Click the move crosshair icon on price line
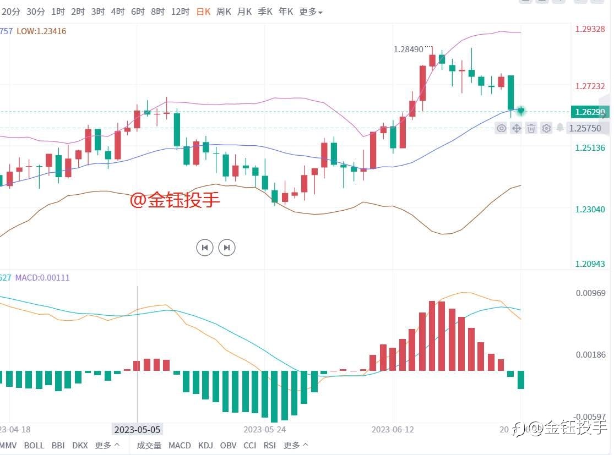The height and width of the screenshot is (455, 614). click(x=517, y=128)
